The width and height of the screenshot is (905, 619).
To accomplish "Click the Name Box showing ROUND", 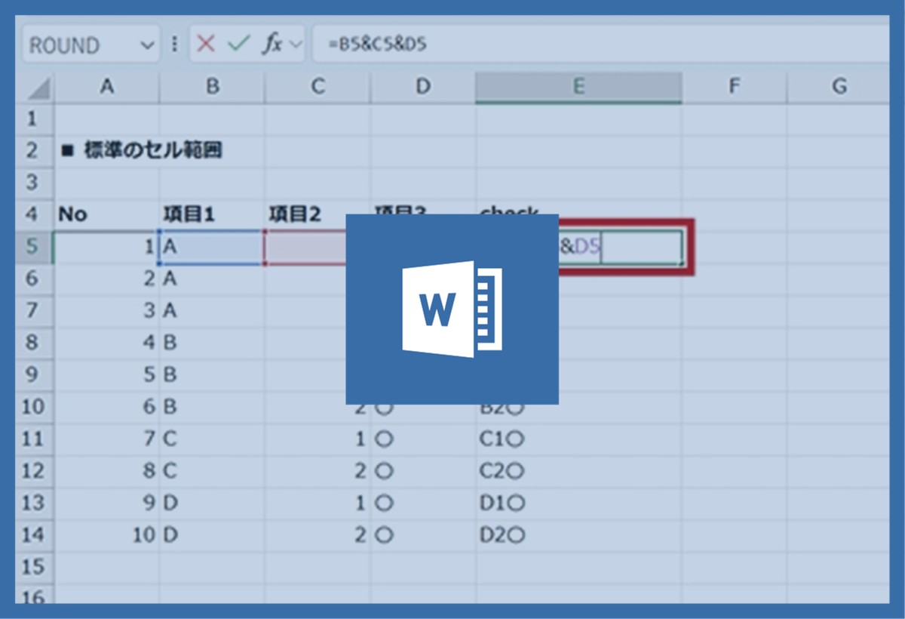I will [75, 45].
